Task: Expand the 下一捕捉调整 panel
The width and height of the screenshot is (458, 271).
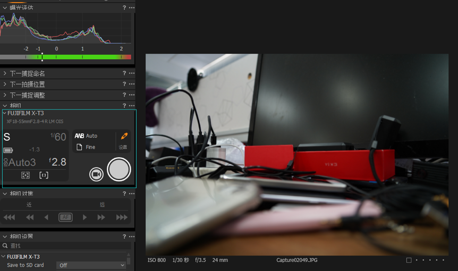Action: pyautogui.click(x=5, y=95)
